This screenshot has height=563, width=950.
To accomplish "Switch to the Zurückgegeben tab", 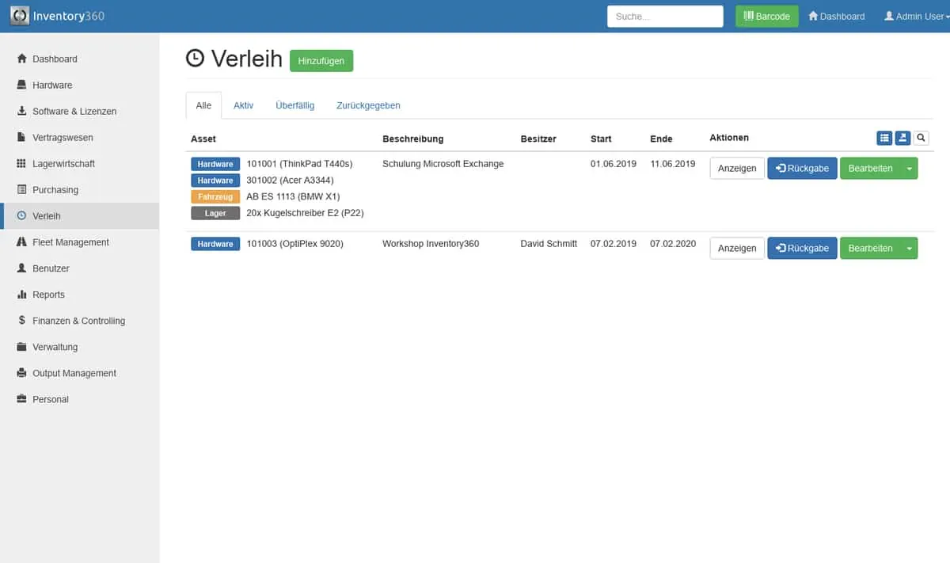I will (368, 105).
